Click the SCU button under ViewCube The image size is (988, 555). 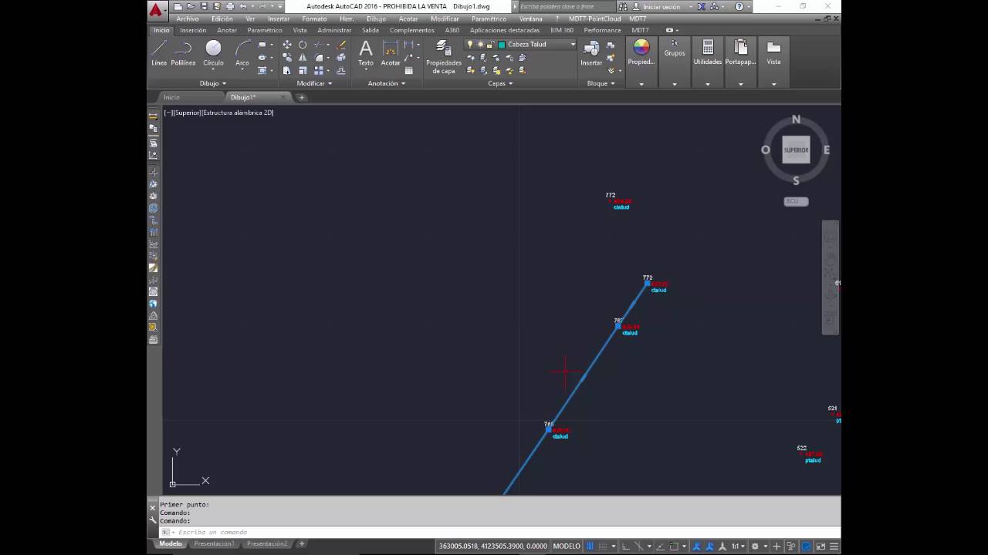(796, 201)
